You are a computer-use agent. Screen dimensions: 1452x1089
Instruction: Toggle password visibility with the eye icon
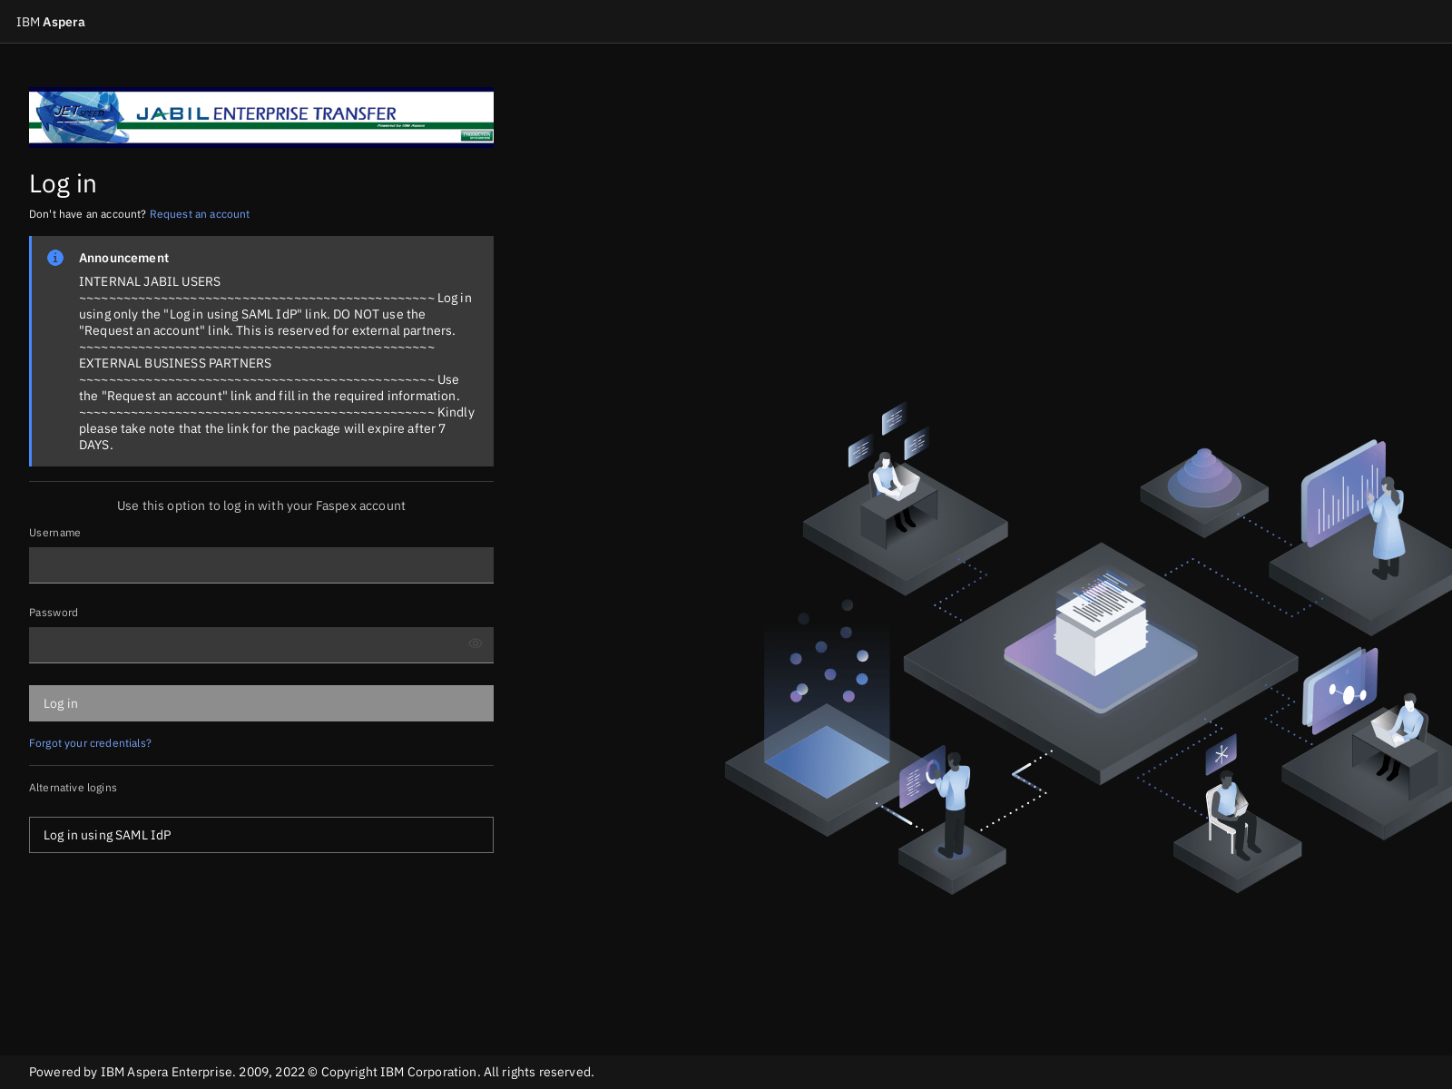476,643
